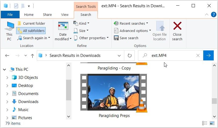Click the up arrow navigation button

32,56
